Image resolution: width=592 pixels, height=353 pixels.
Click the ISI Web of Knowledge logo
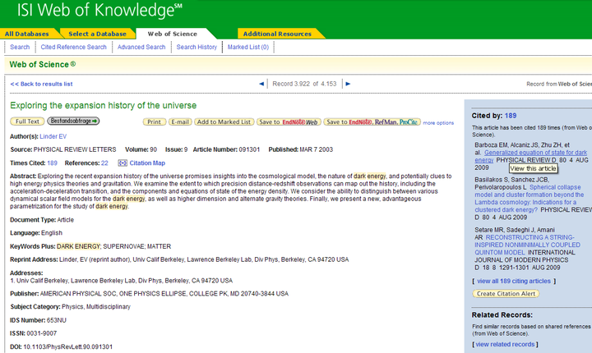point(99,10)
